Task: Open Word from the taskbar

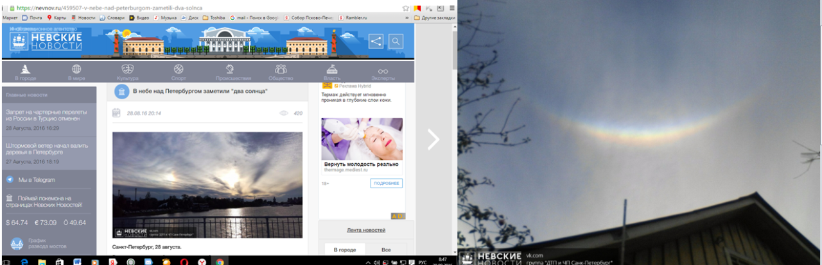Action: click(77, 261)
